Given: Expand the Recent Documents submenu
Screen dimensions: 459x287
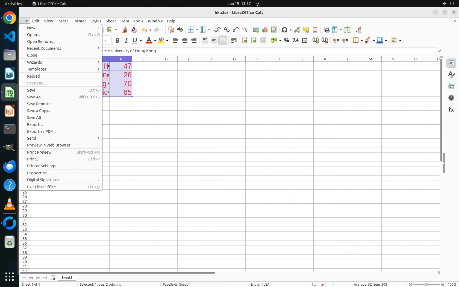Looking at the screenshot, I should [x=61, y=48].
